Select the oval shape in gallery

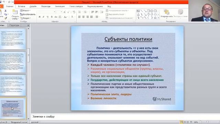[152, 11]
